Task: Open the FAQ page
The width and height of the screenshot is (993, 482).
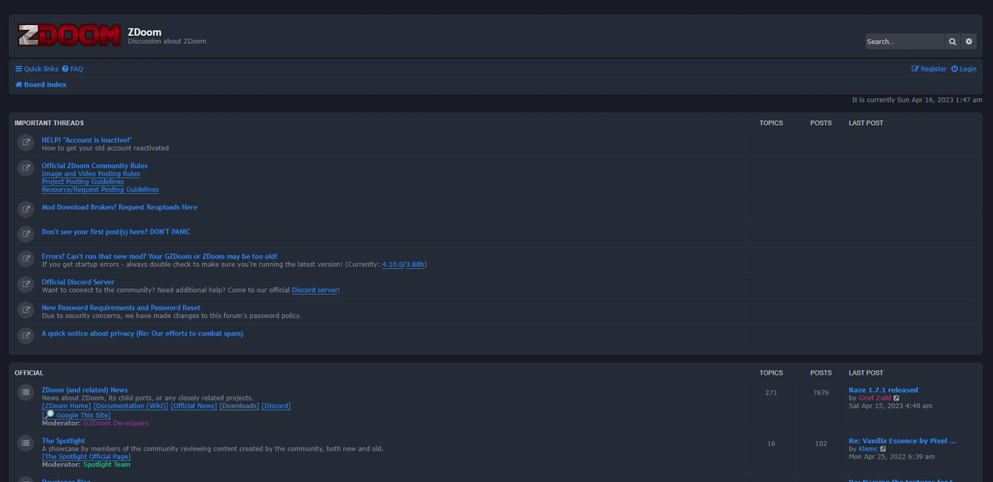Action: point(72,69)
